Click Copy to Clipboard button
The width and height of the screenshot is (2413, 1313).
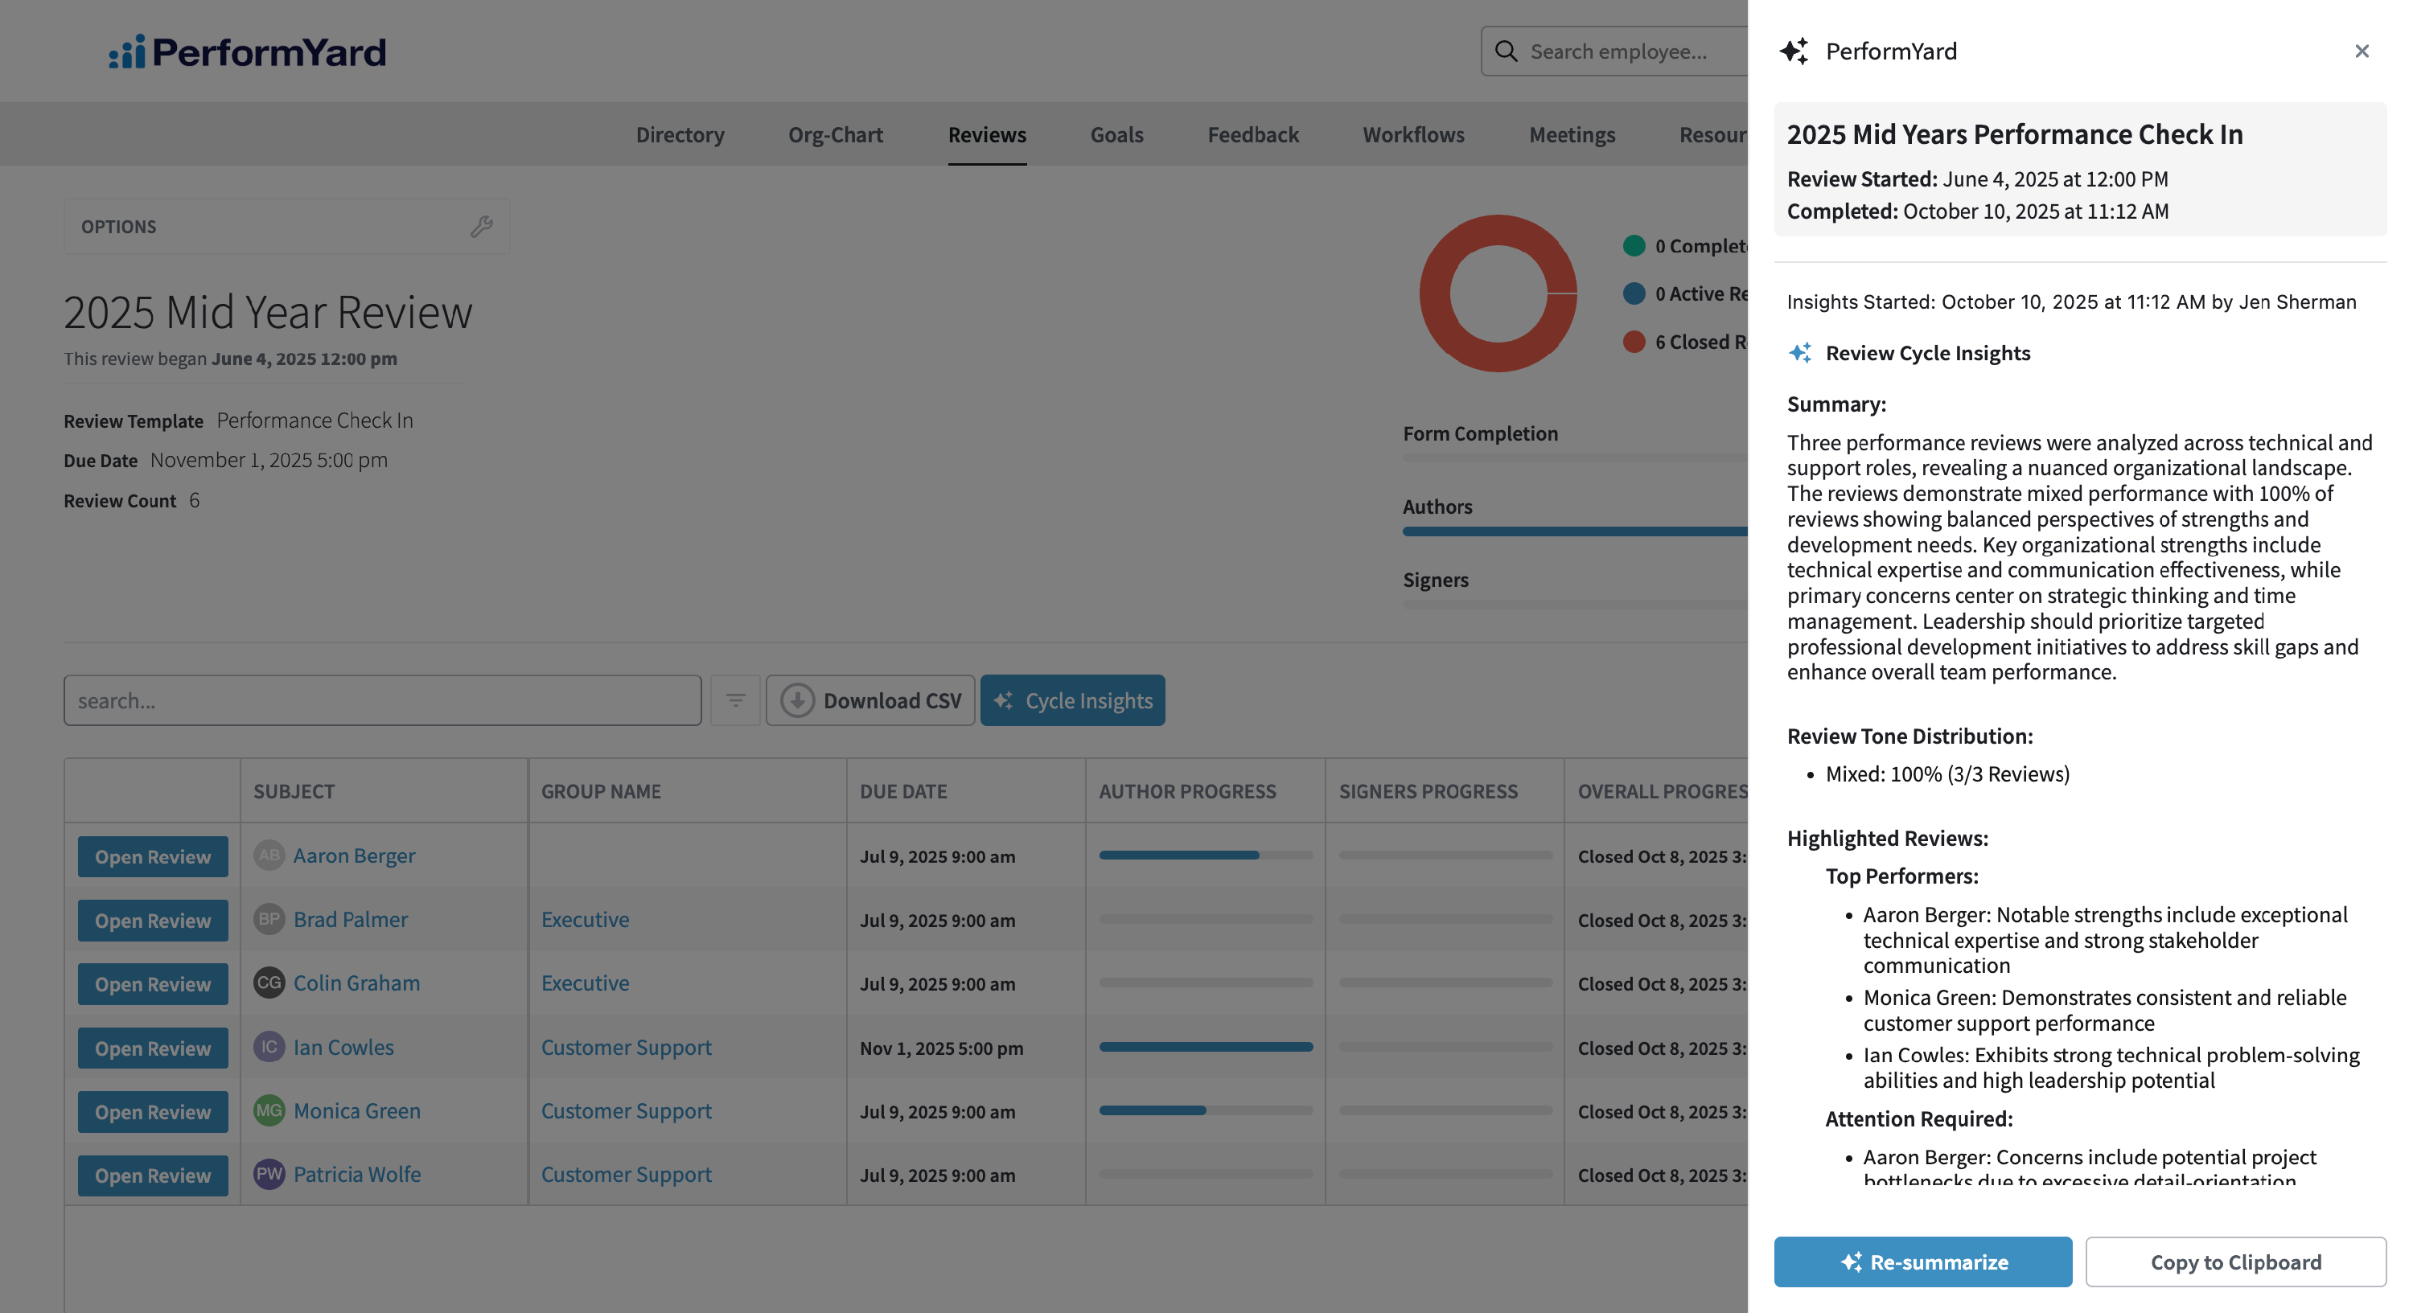point(2235,1262)
